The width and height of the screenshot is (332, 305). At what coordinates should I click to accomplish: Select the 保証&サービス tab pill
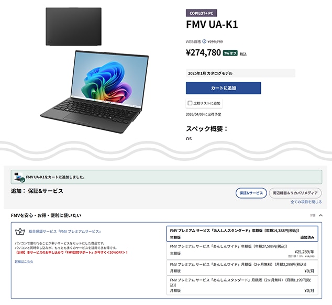[x=251, y=193]
